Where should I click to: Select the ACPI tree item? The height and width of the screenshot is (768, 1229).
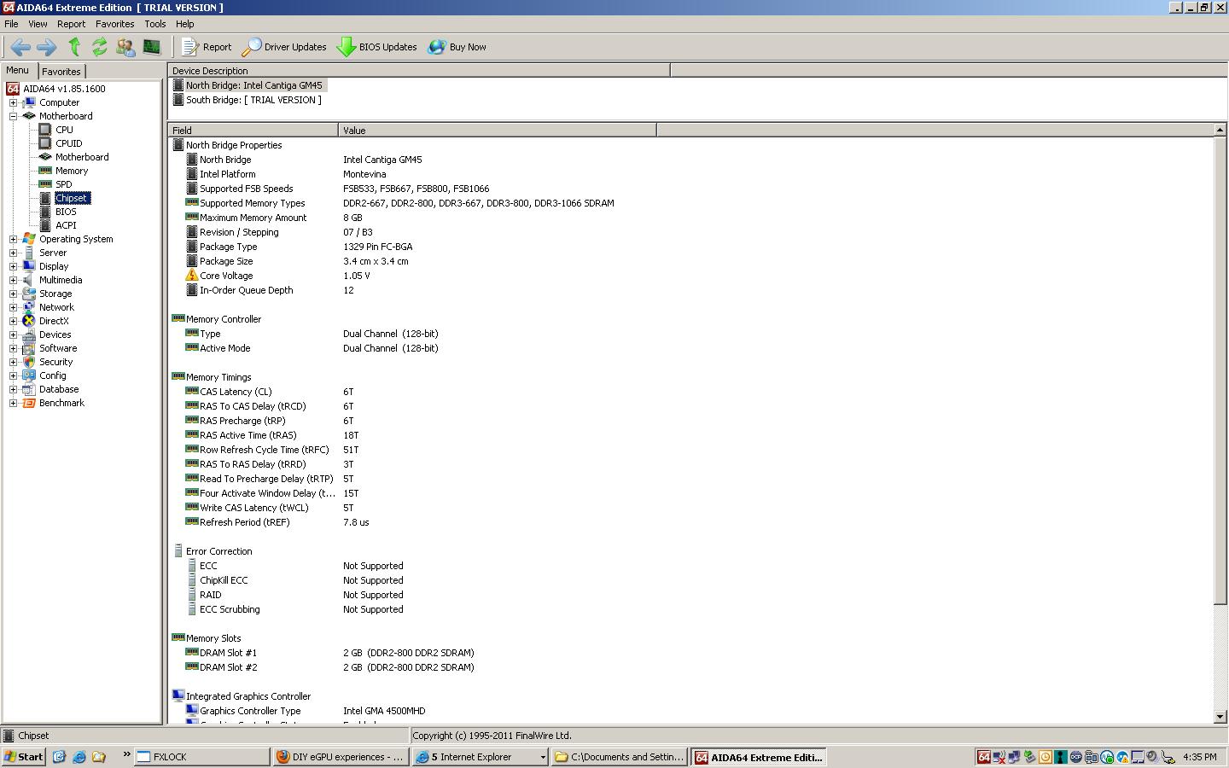[x=66, y=225]
